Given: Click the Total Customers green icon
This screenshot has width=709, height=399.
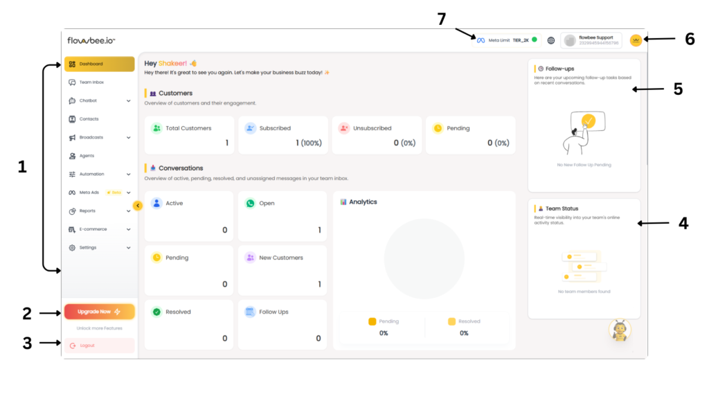Looking at the screenshot, I should (156, 128).
